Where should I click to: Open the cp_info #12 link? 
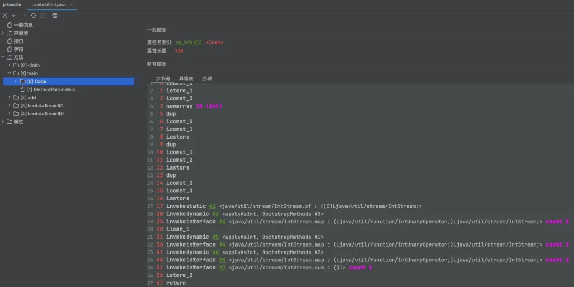[189, 42]
